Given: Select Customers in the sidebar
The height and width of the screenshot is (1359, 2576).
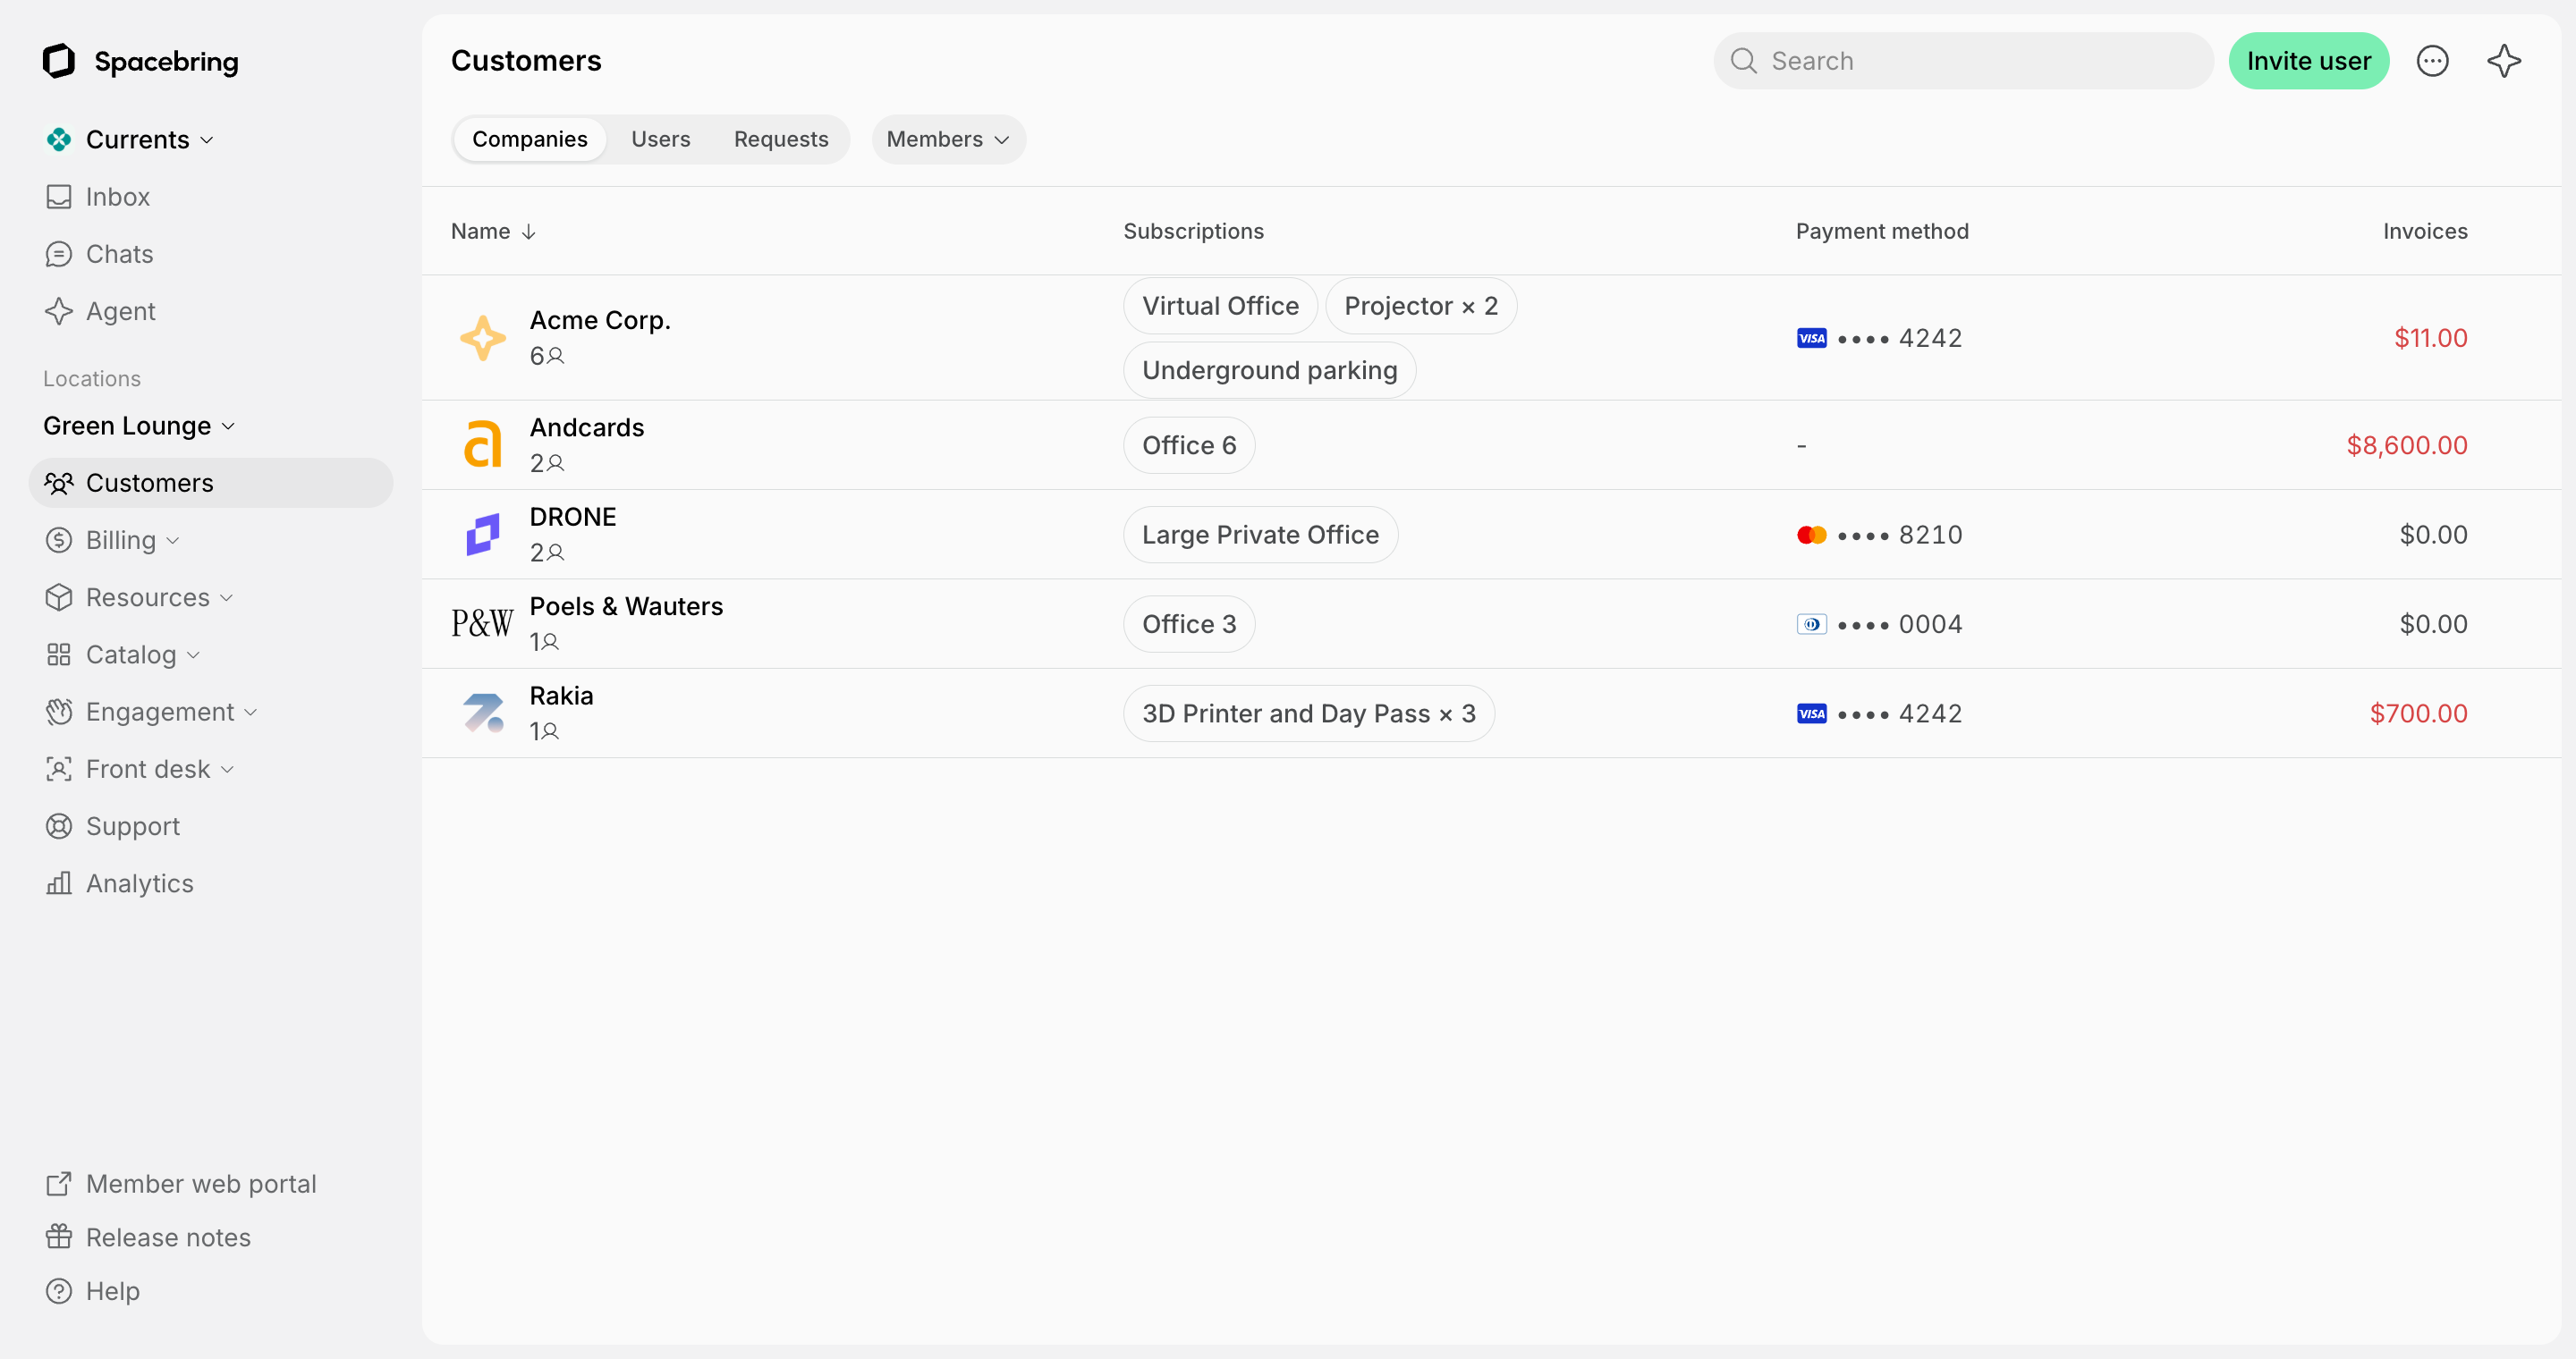Looking at the screenshot, I should 211,483.
